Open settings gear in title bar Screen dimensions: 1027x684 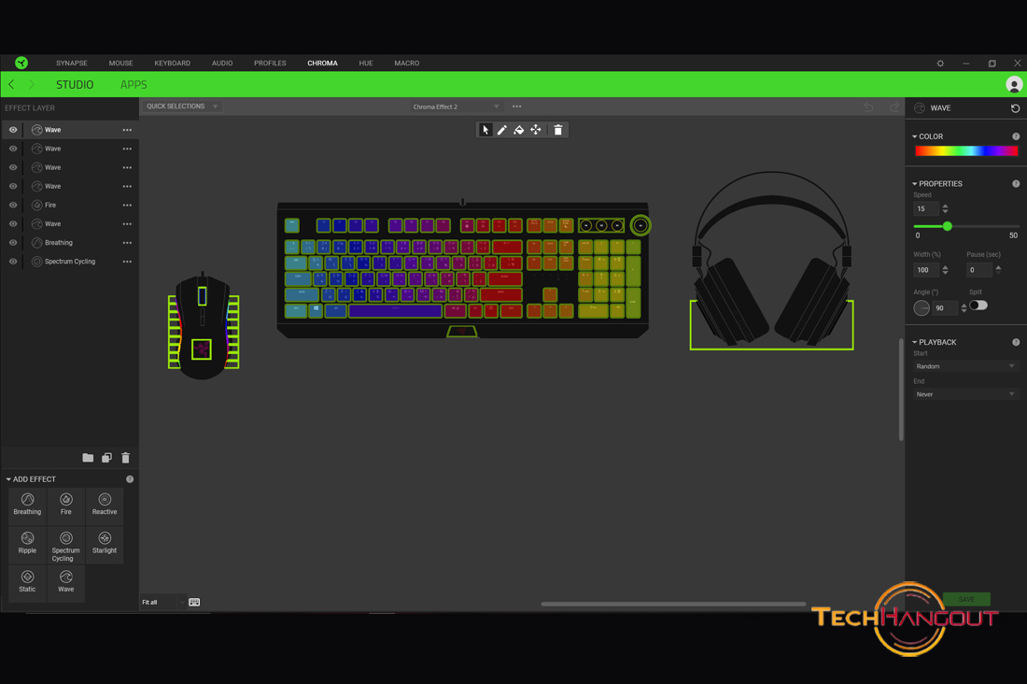(940, 64)
